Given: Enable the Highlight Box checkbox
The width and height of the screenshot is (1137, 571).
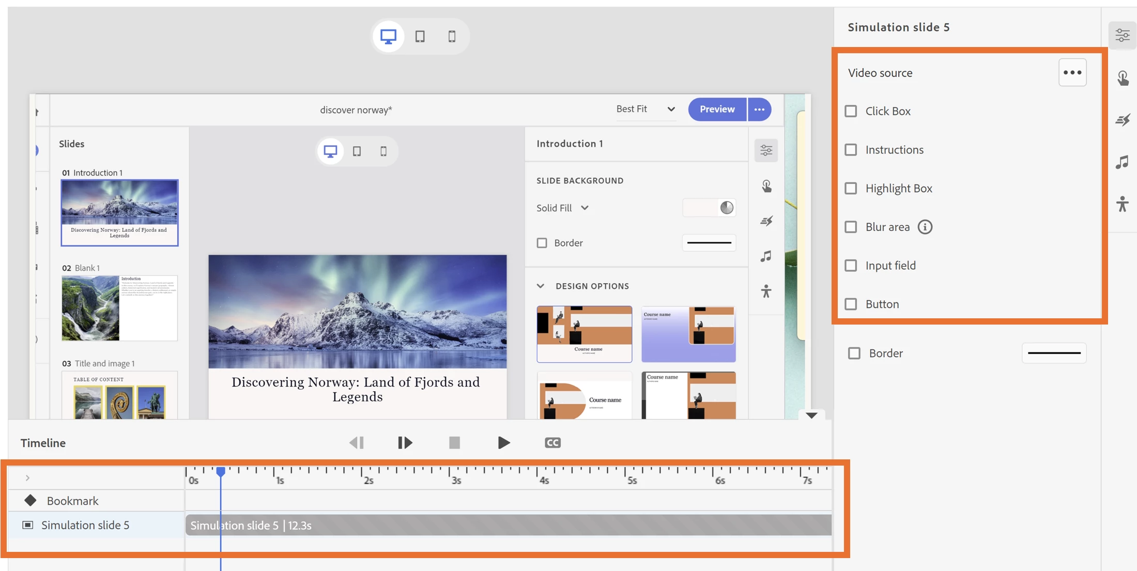Looking at the screenshot, I should 851,188.
